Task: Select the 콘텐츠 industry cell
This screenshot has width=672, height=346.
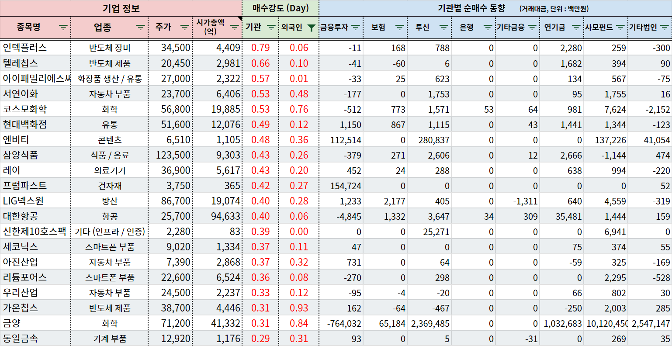Action: click(110, 140)
